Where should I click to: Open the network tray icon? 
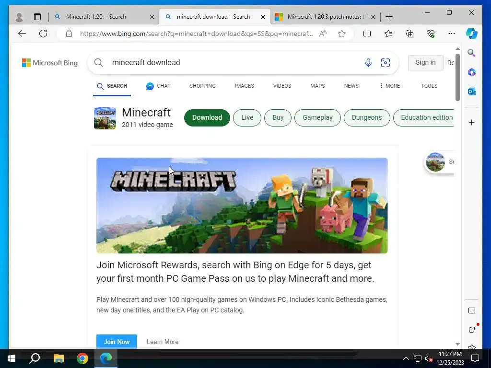click(x=418, y=358)
